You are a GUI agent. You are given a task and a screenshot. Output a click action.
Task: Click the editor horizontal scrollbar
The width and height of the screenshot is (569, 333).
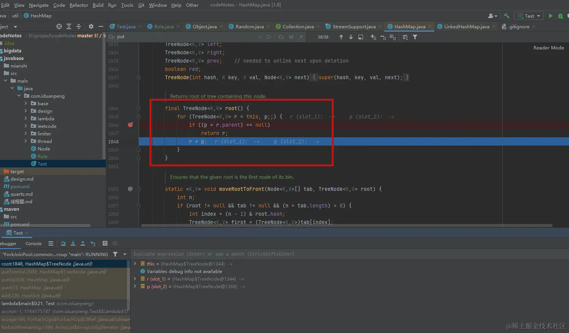point(346,226)
